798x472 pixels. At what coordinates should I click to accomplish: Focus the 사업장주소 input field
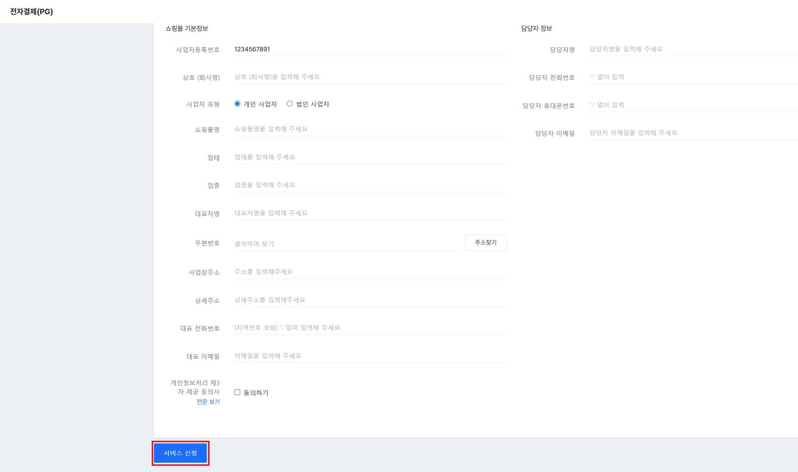[370, 272]
